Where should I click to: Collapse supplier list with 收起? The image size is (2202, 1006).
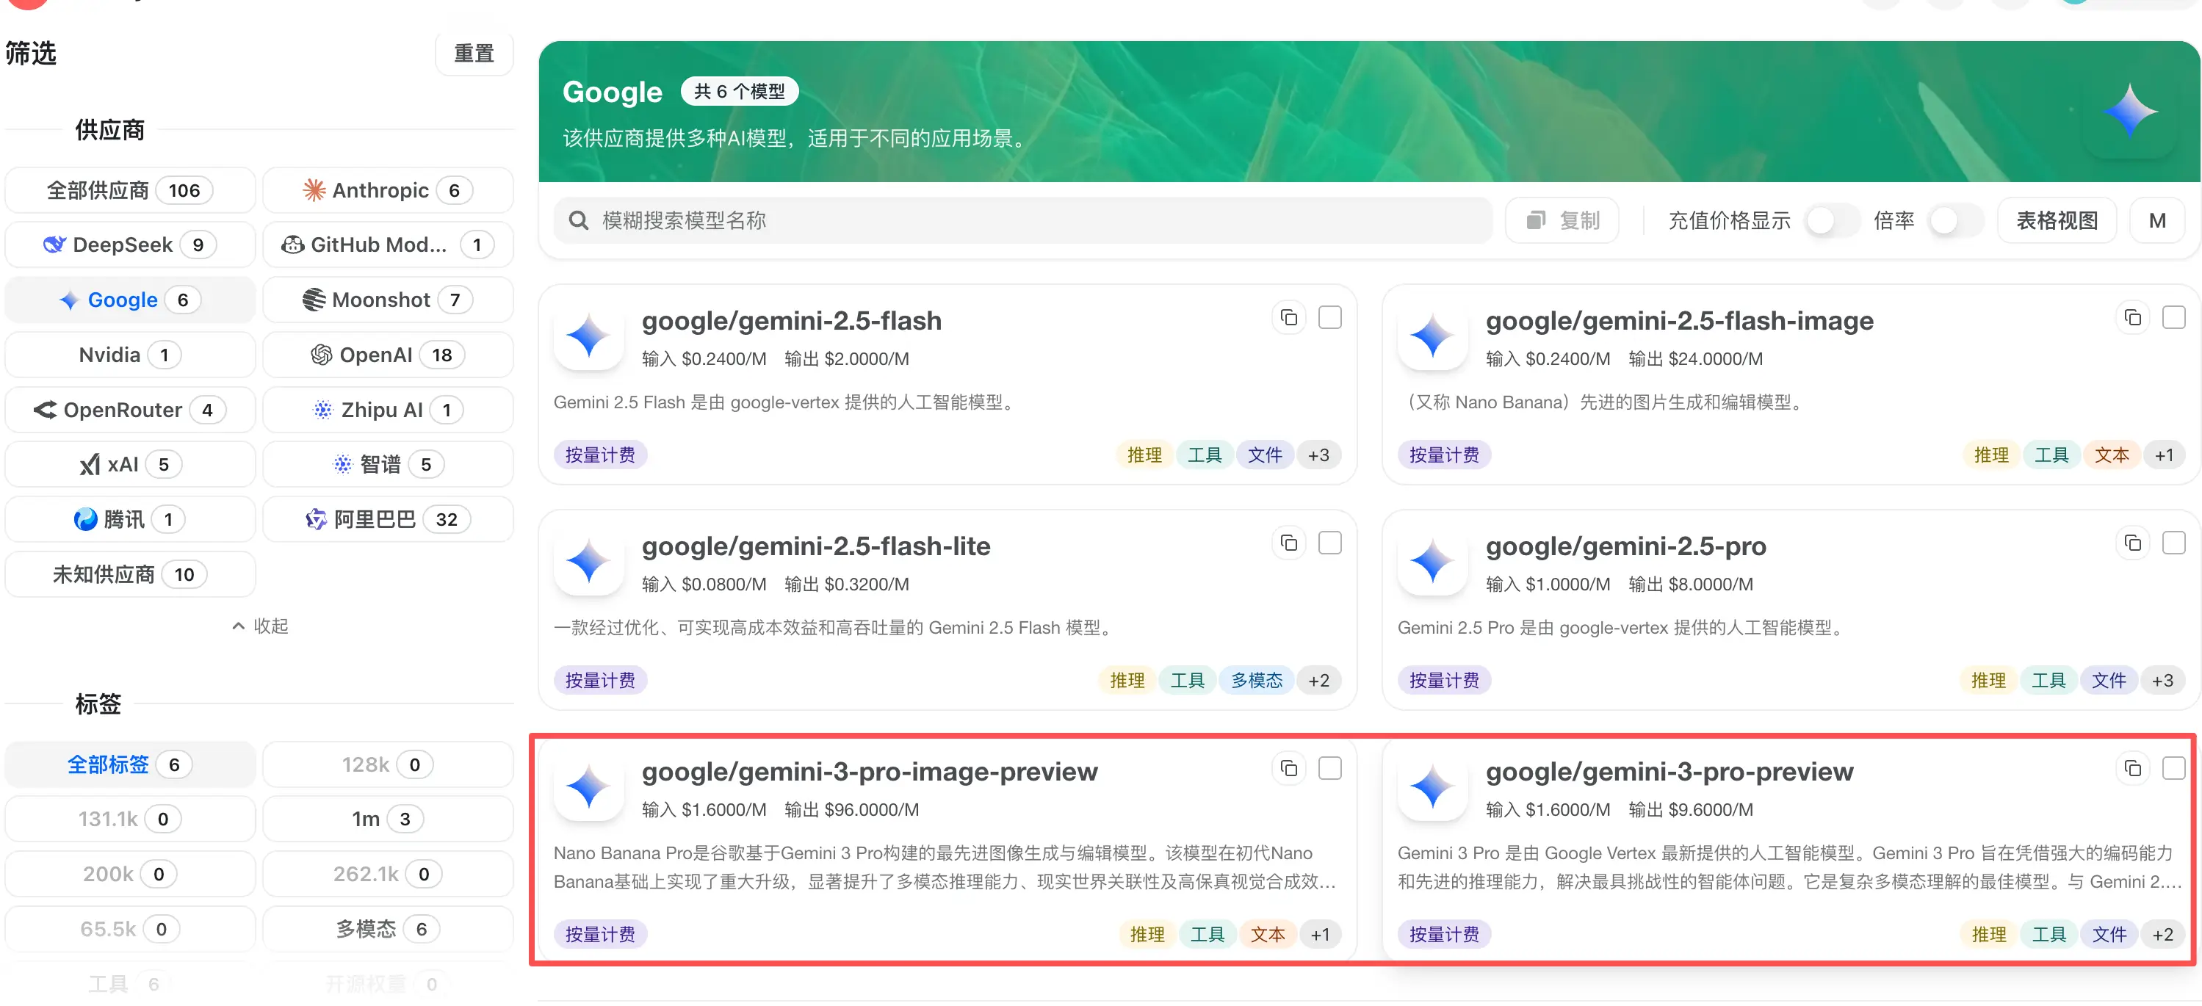260,626
